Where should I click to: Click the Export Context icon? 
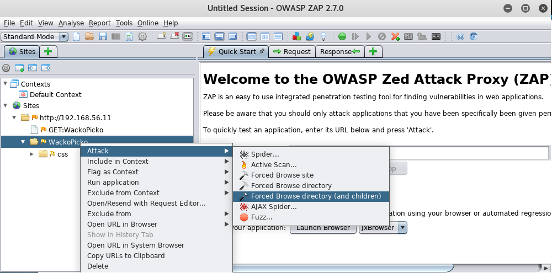tap(46, 68)
